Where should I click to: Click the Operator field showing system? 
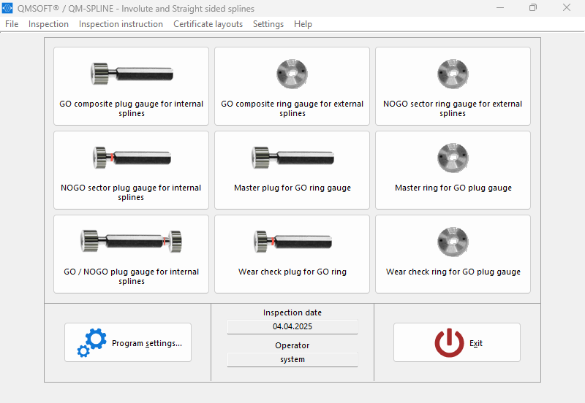click(292, 359)
